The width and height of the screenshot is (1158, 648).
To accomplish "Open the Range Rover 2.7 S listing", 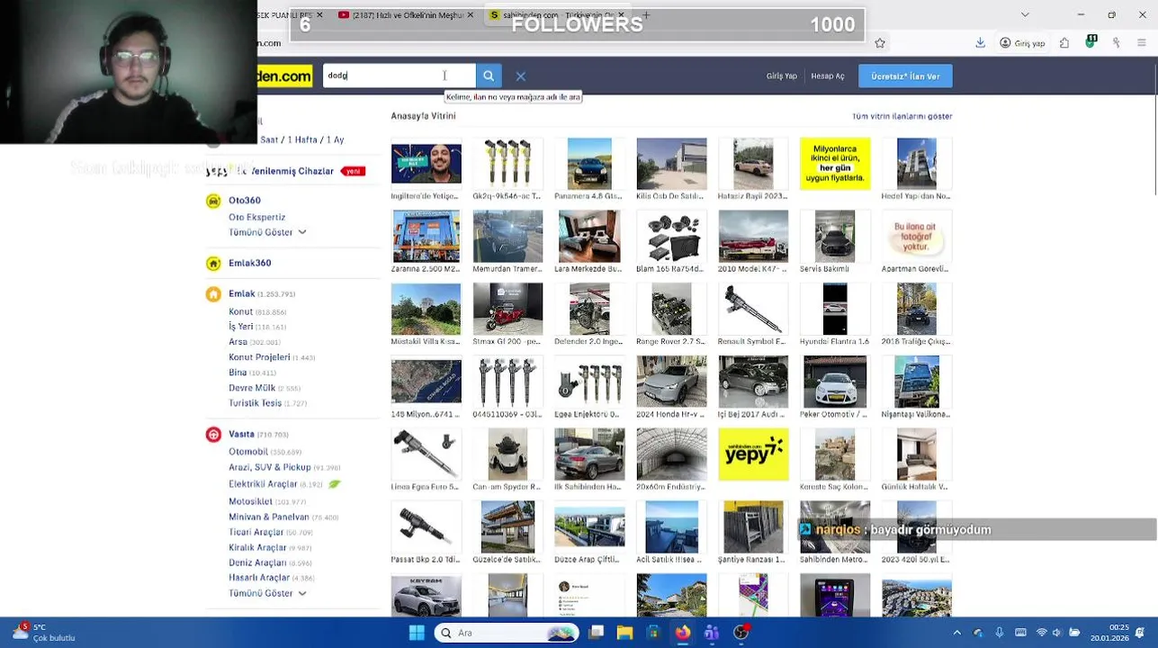I will (671, 308).
